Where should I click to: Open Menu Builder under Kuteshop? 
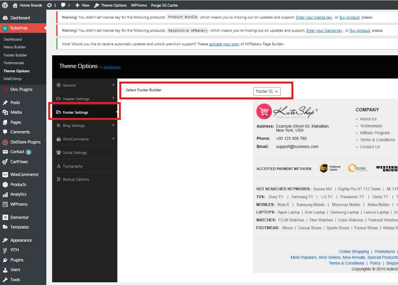[15, 47]
